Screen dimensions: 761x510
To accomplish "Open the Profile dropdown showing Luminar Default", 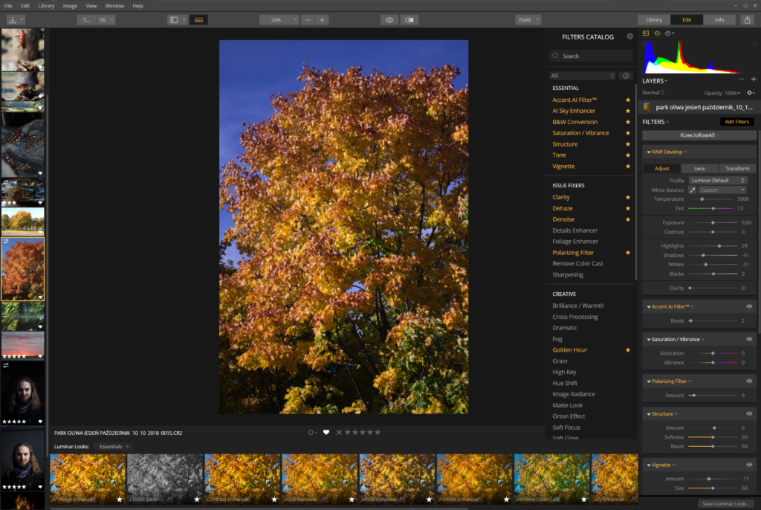I will click(718, 181).
